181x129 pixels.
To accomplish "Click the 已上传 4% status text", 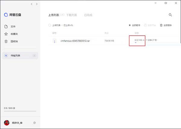I will click(x=68, y=25).
